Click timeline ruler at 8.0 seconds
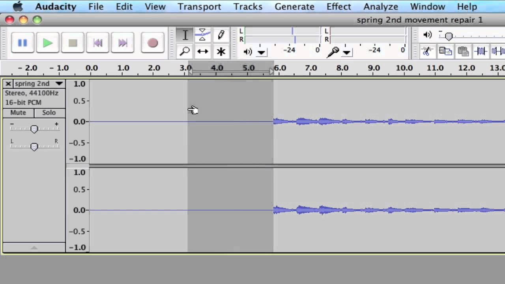The width and height of the screenshot is (505, 284). coord(342,68)
